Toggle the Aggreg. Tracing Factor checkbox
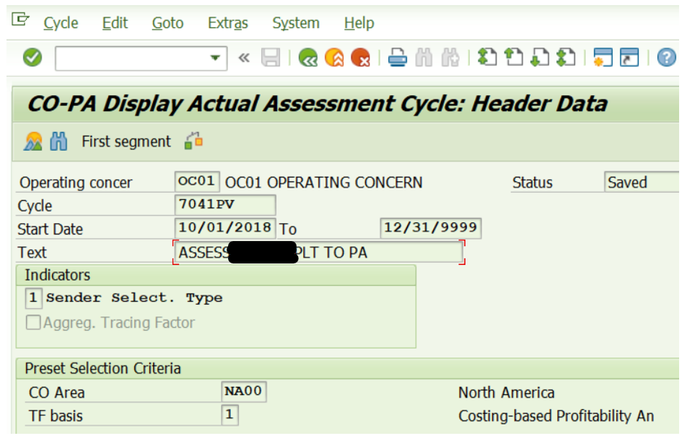The height and width of the screenshot is (441, 682). tap(33, 323)
